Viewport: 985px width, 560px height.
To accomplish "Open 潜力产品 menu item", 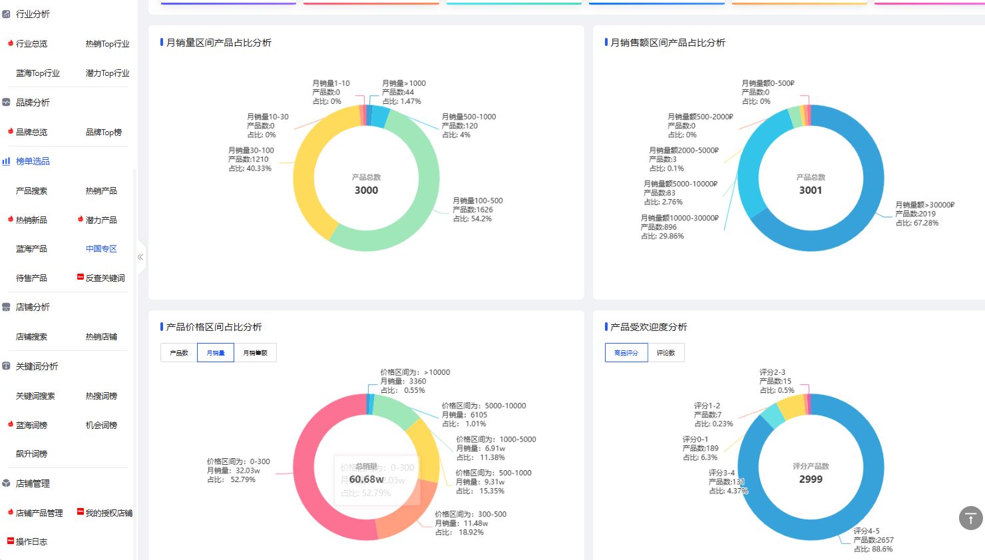I will click(101, 220).
